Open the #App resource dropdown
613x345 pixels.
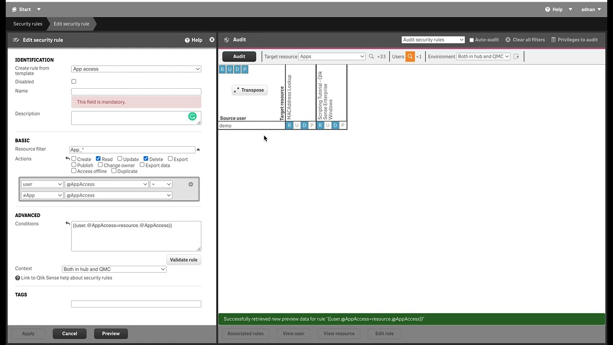click(42, 195)
